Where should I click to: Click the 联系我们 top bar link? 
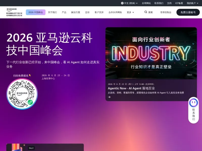[x=159, y=3]
